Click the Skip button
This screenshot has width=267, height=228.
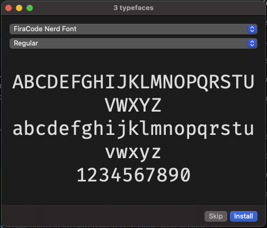click(216, 216)
